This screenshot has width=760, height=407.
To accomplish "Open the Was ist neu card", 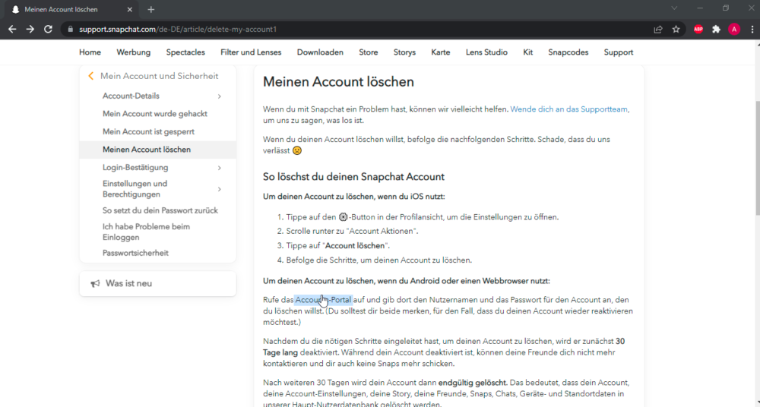I will (x=157, y=283).
